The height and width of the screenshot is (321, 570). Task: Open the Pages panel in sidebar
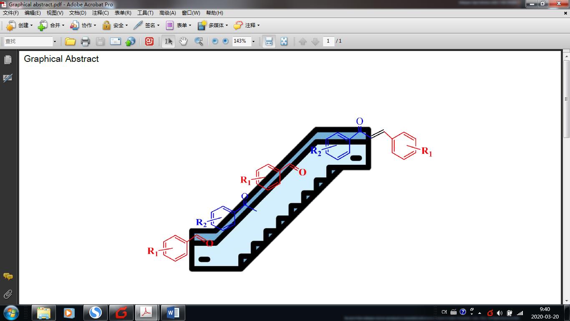[8, 60]
